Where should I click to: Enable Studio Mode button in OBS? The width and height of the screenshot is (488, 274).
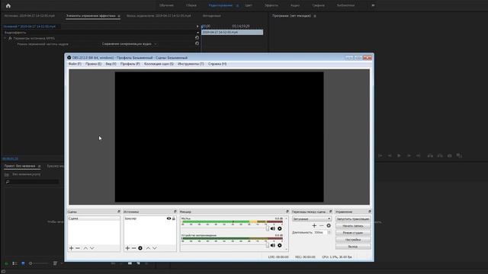353,233
